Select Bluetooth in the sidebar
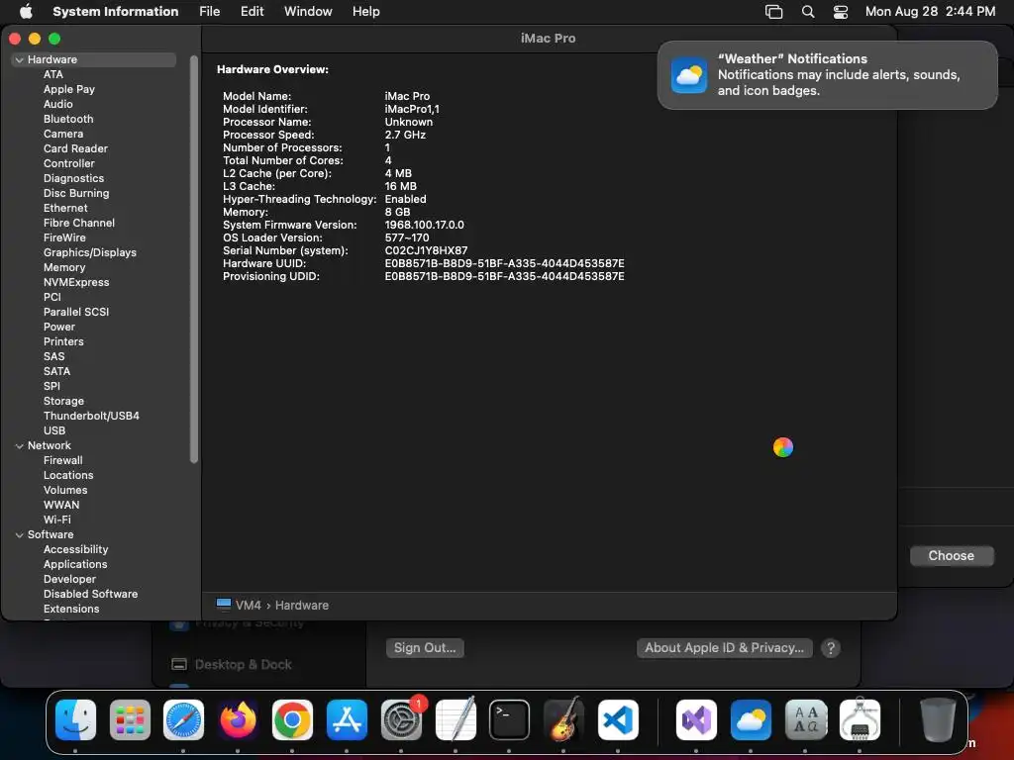The image size is (1014, 760). [x=68, y=119]
